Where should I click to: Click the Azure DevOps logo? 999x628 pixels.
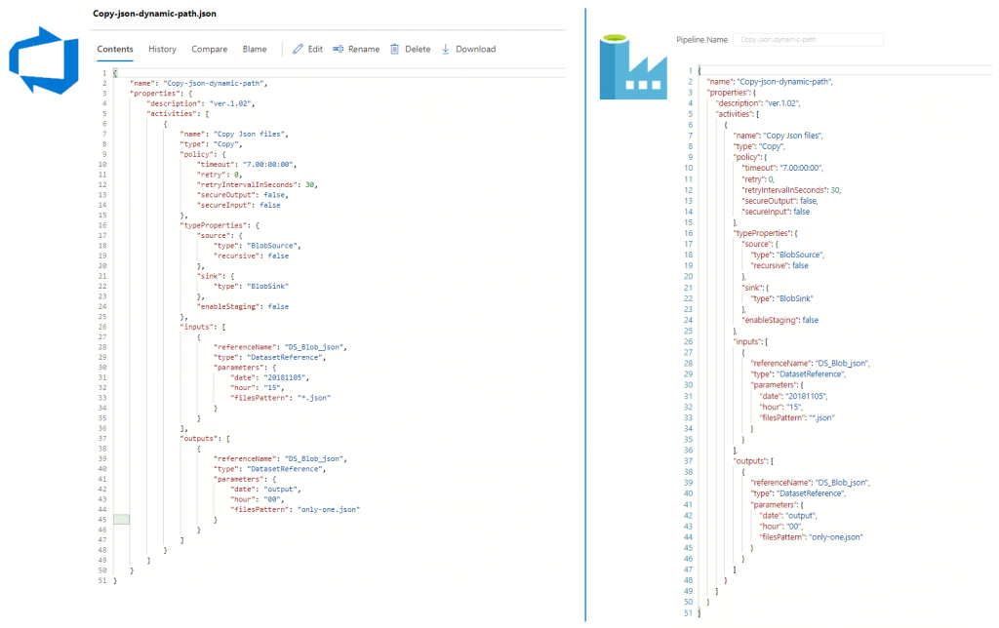(42, 60)
